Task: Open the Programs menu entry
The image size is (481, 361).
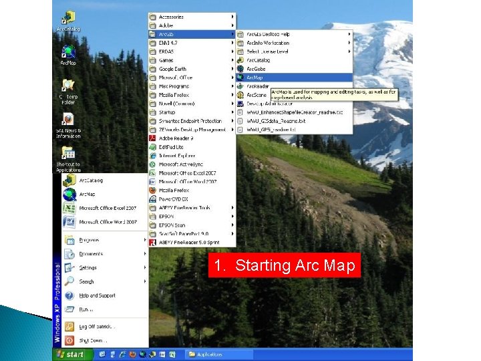Action: [105, 240]
